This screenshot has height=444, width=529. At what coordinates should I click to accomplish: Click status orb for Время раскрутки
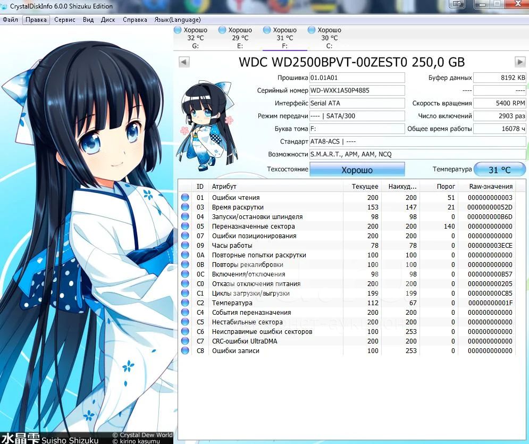tap(185, 207)
